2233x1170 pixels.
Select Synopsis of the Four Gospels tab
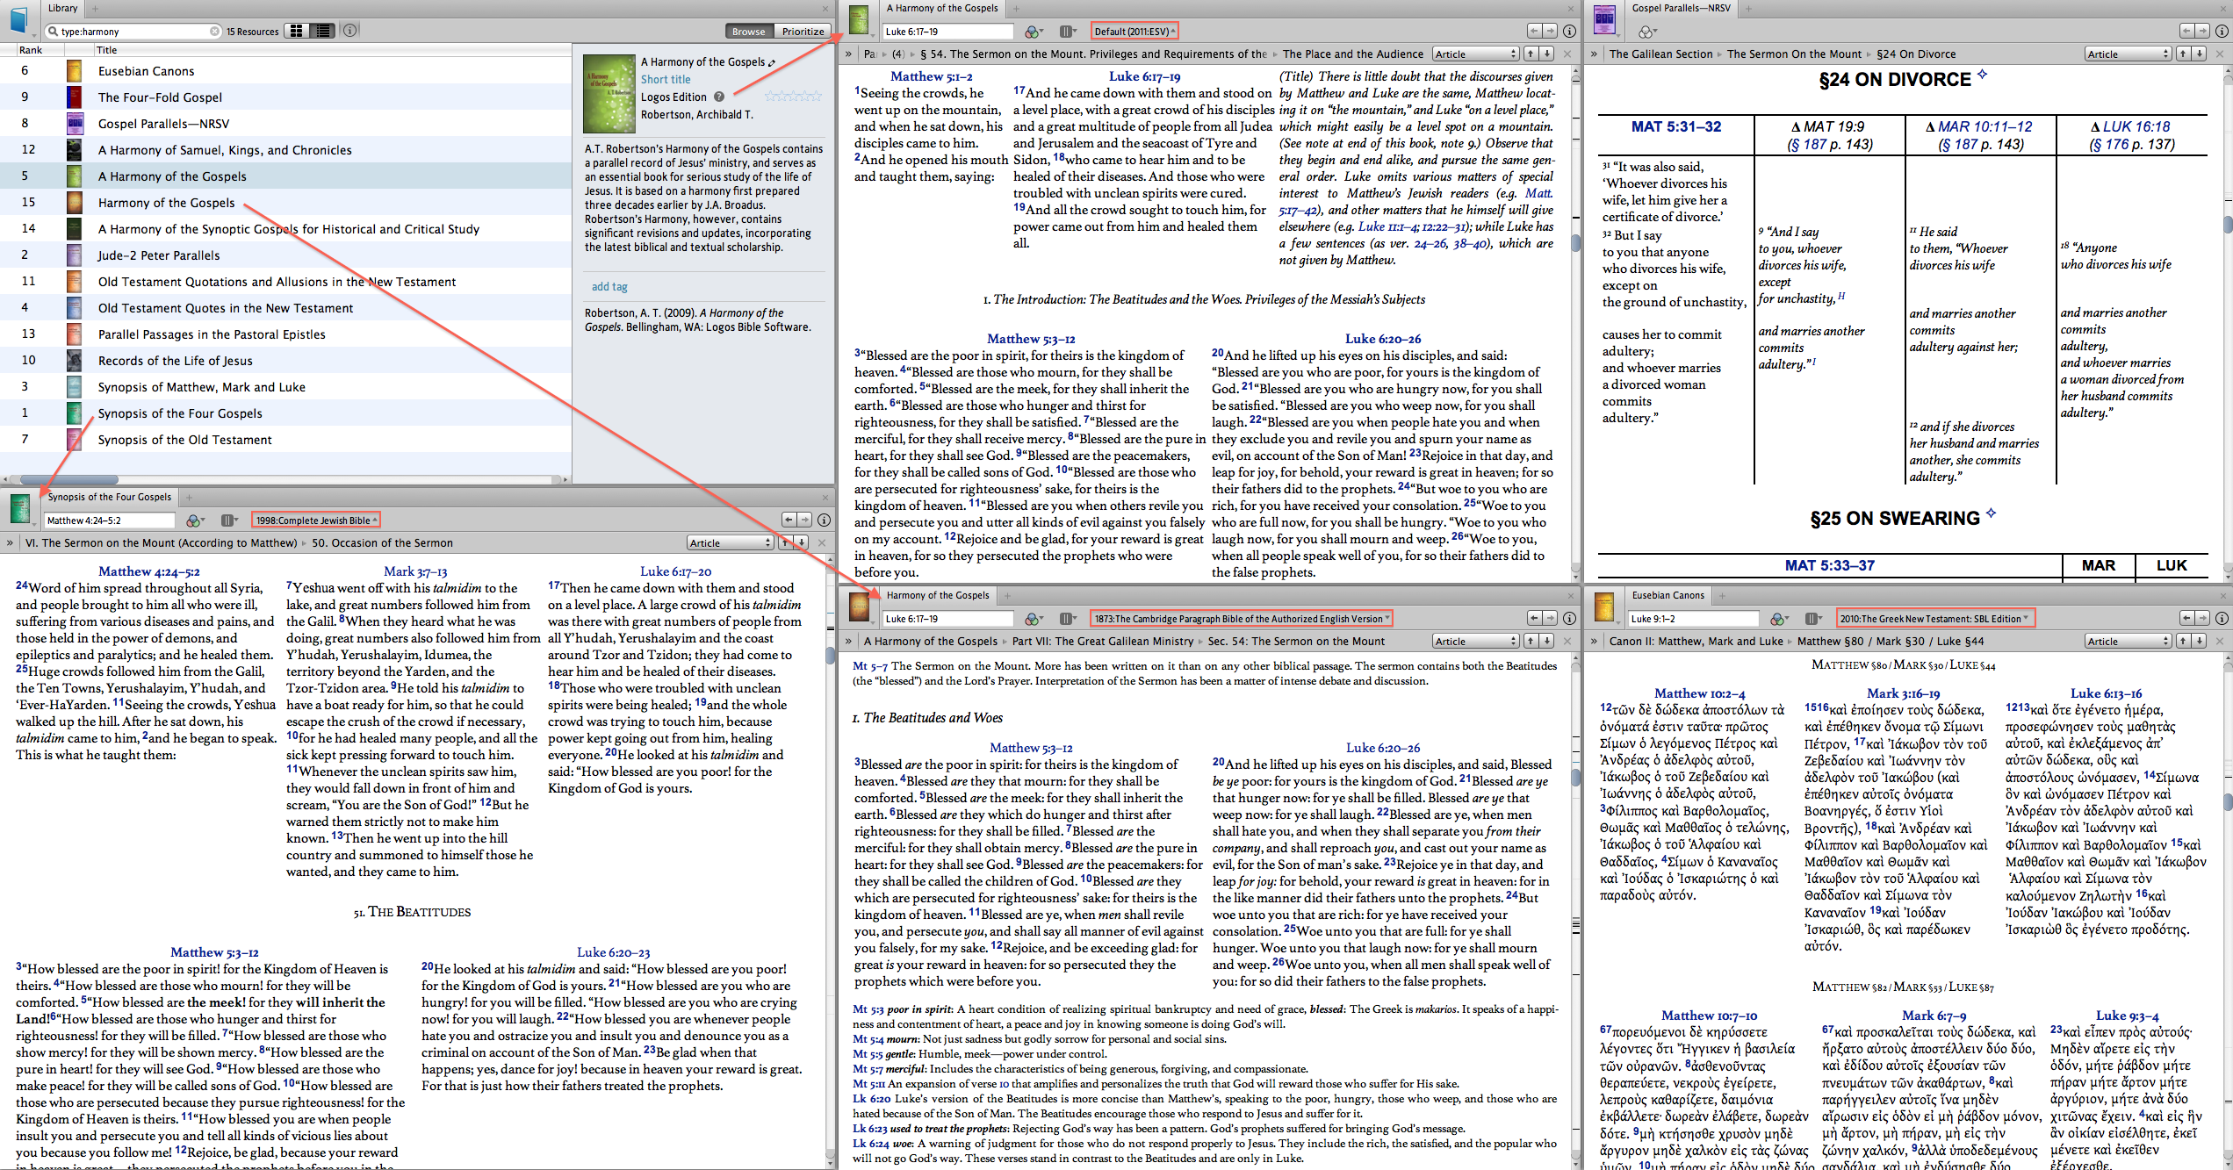point(109,497)
